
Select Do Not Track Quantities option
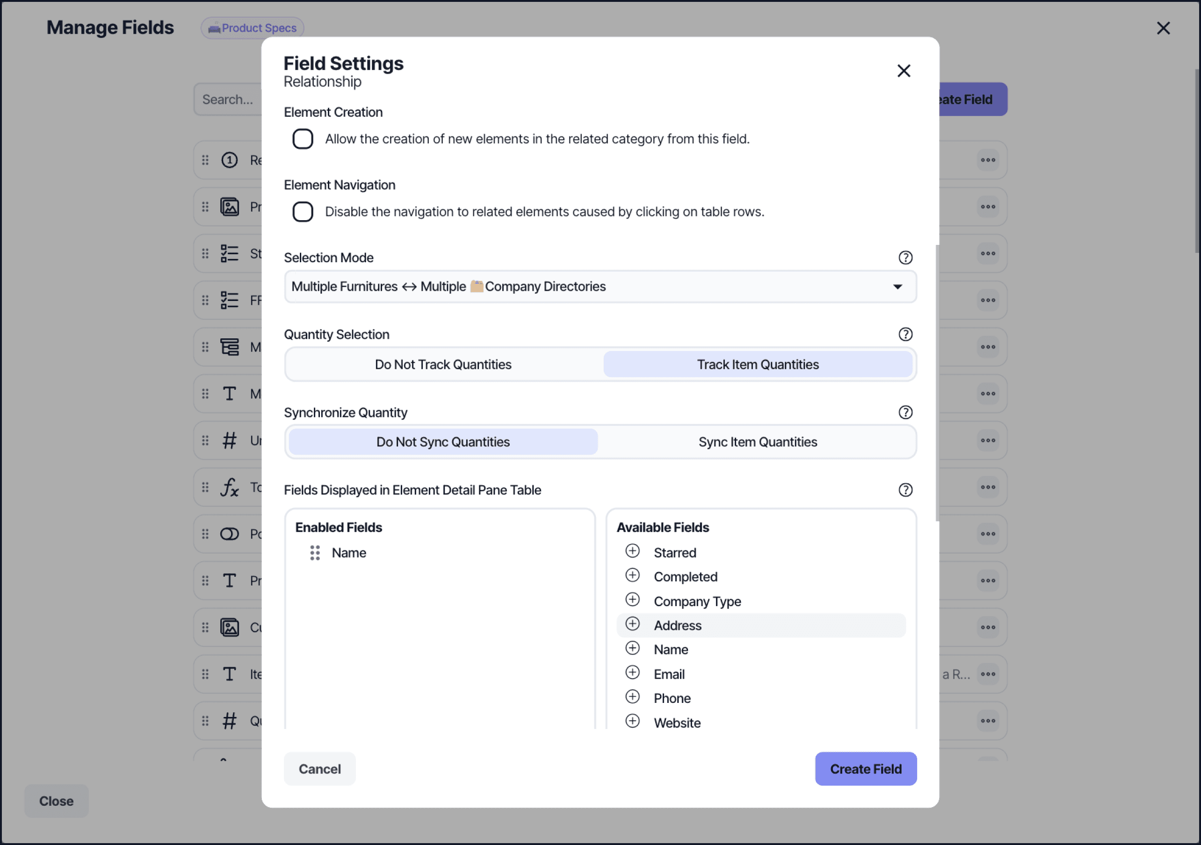click(x=443, y=365)
